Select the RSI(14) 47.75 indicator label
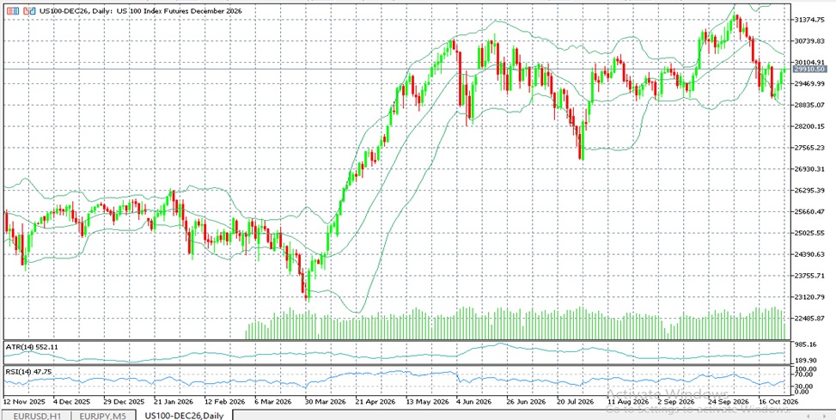Screen dimensions: 836x420 coord(29,372)
